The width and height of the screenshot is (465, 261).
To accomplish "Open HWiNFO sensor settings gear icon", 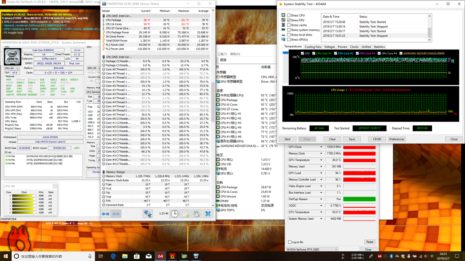I will coord(196,213).
